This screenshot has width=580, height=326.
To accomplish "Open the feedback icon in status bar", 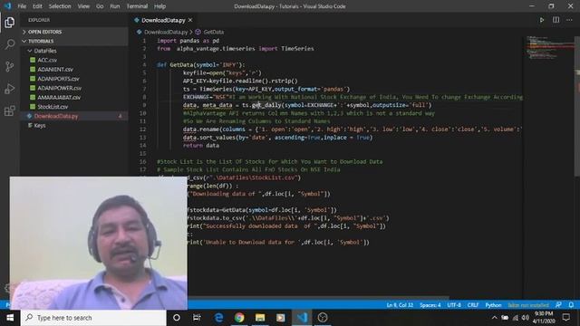I will point(558,305).
